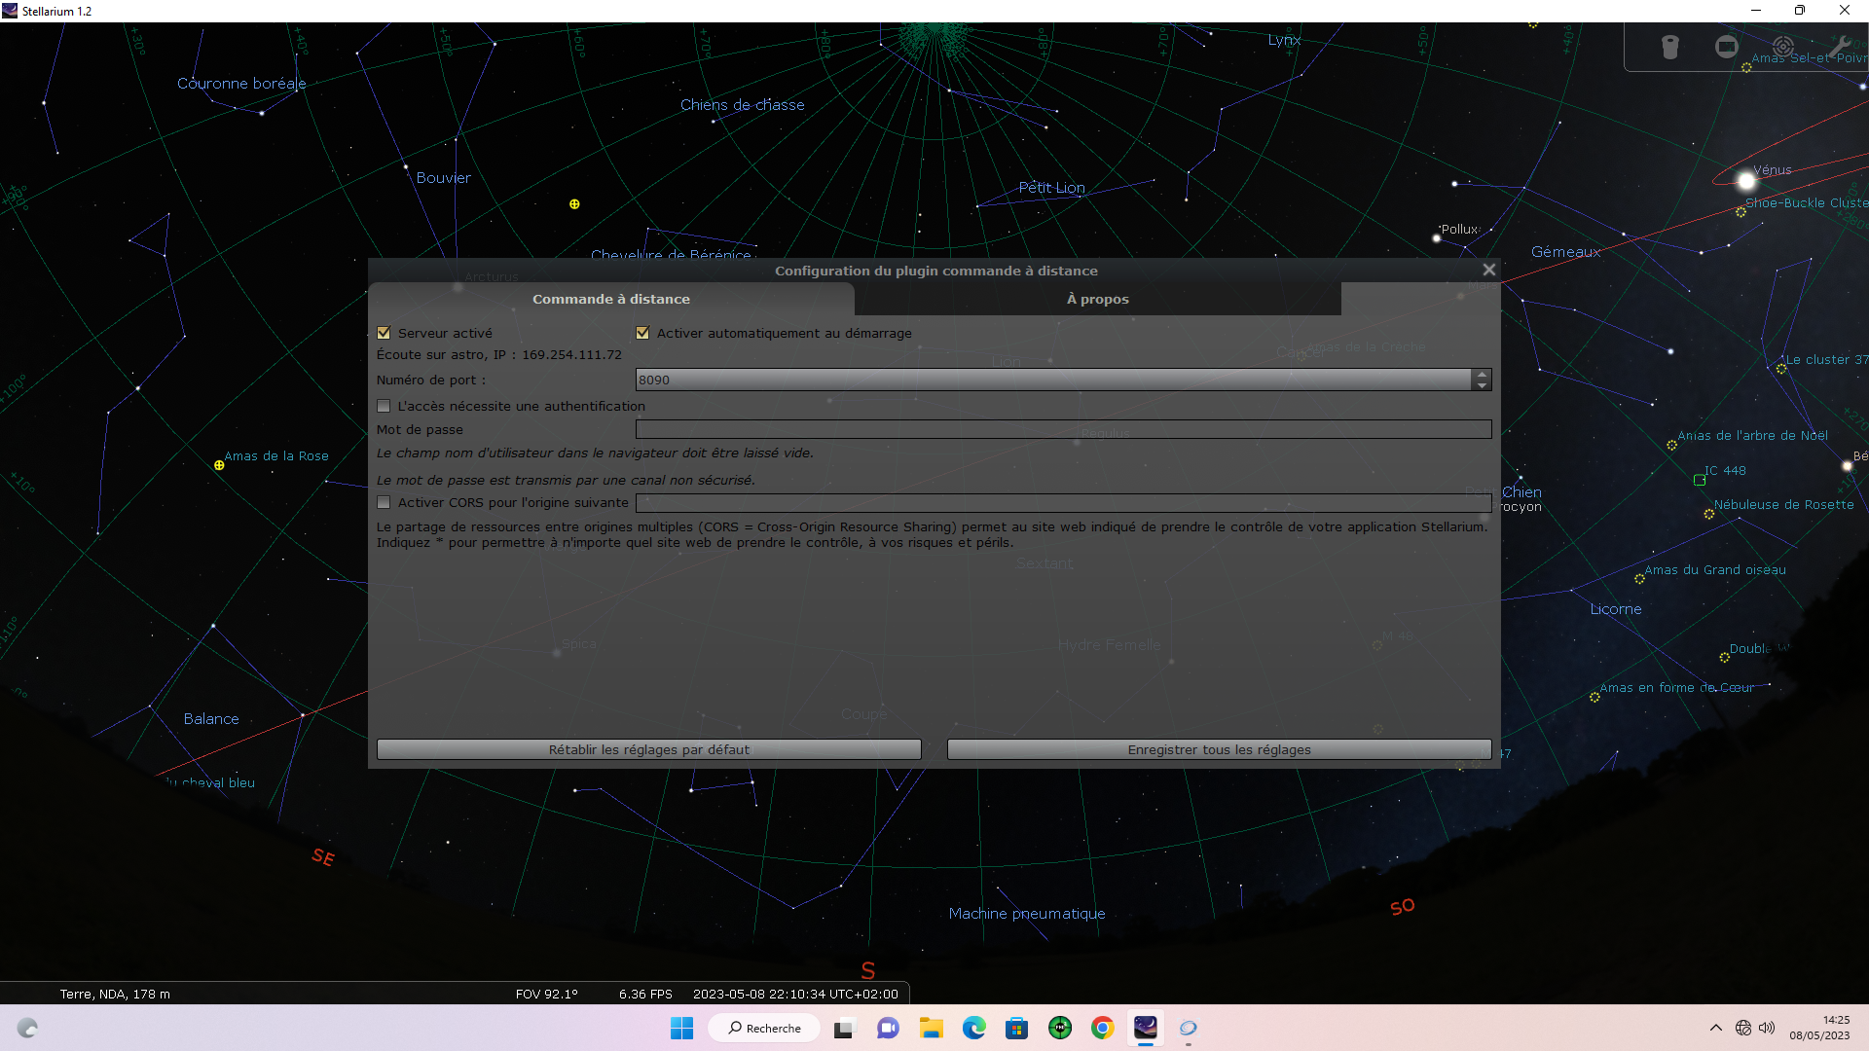This screenshot has width=1869, height=1051.
Task: Open File Explorer from the taskbar
Action: 931,1028
